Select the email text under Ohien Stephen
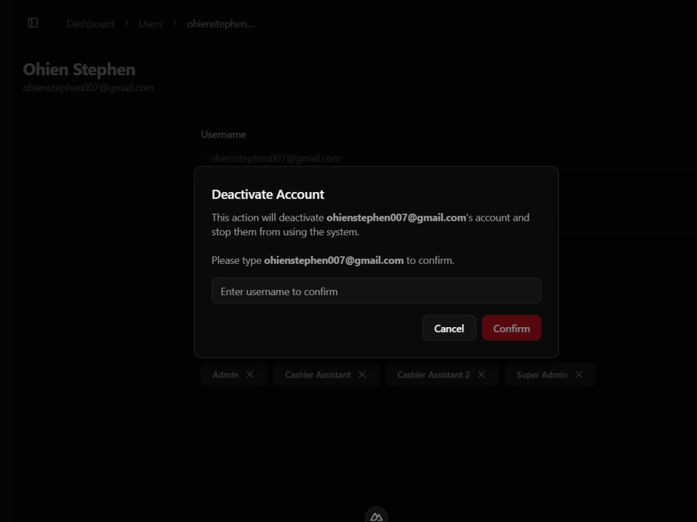This screenshot has width=697, height=522. [x=89, y=88]
